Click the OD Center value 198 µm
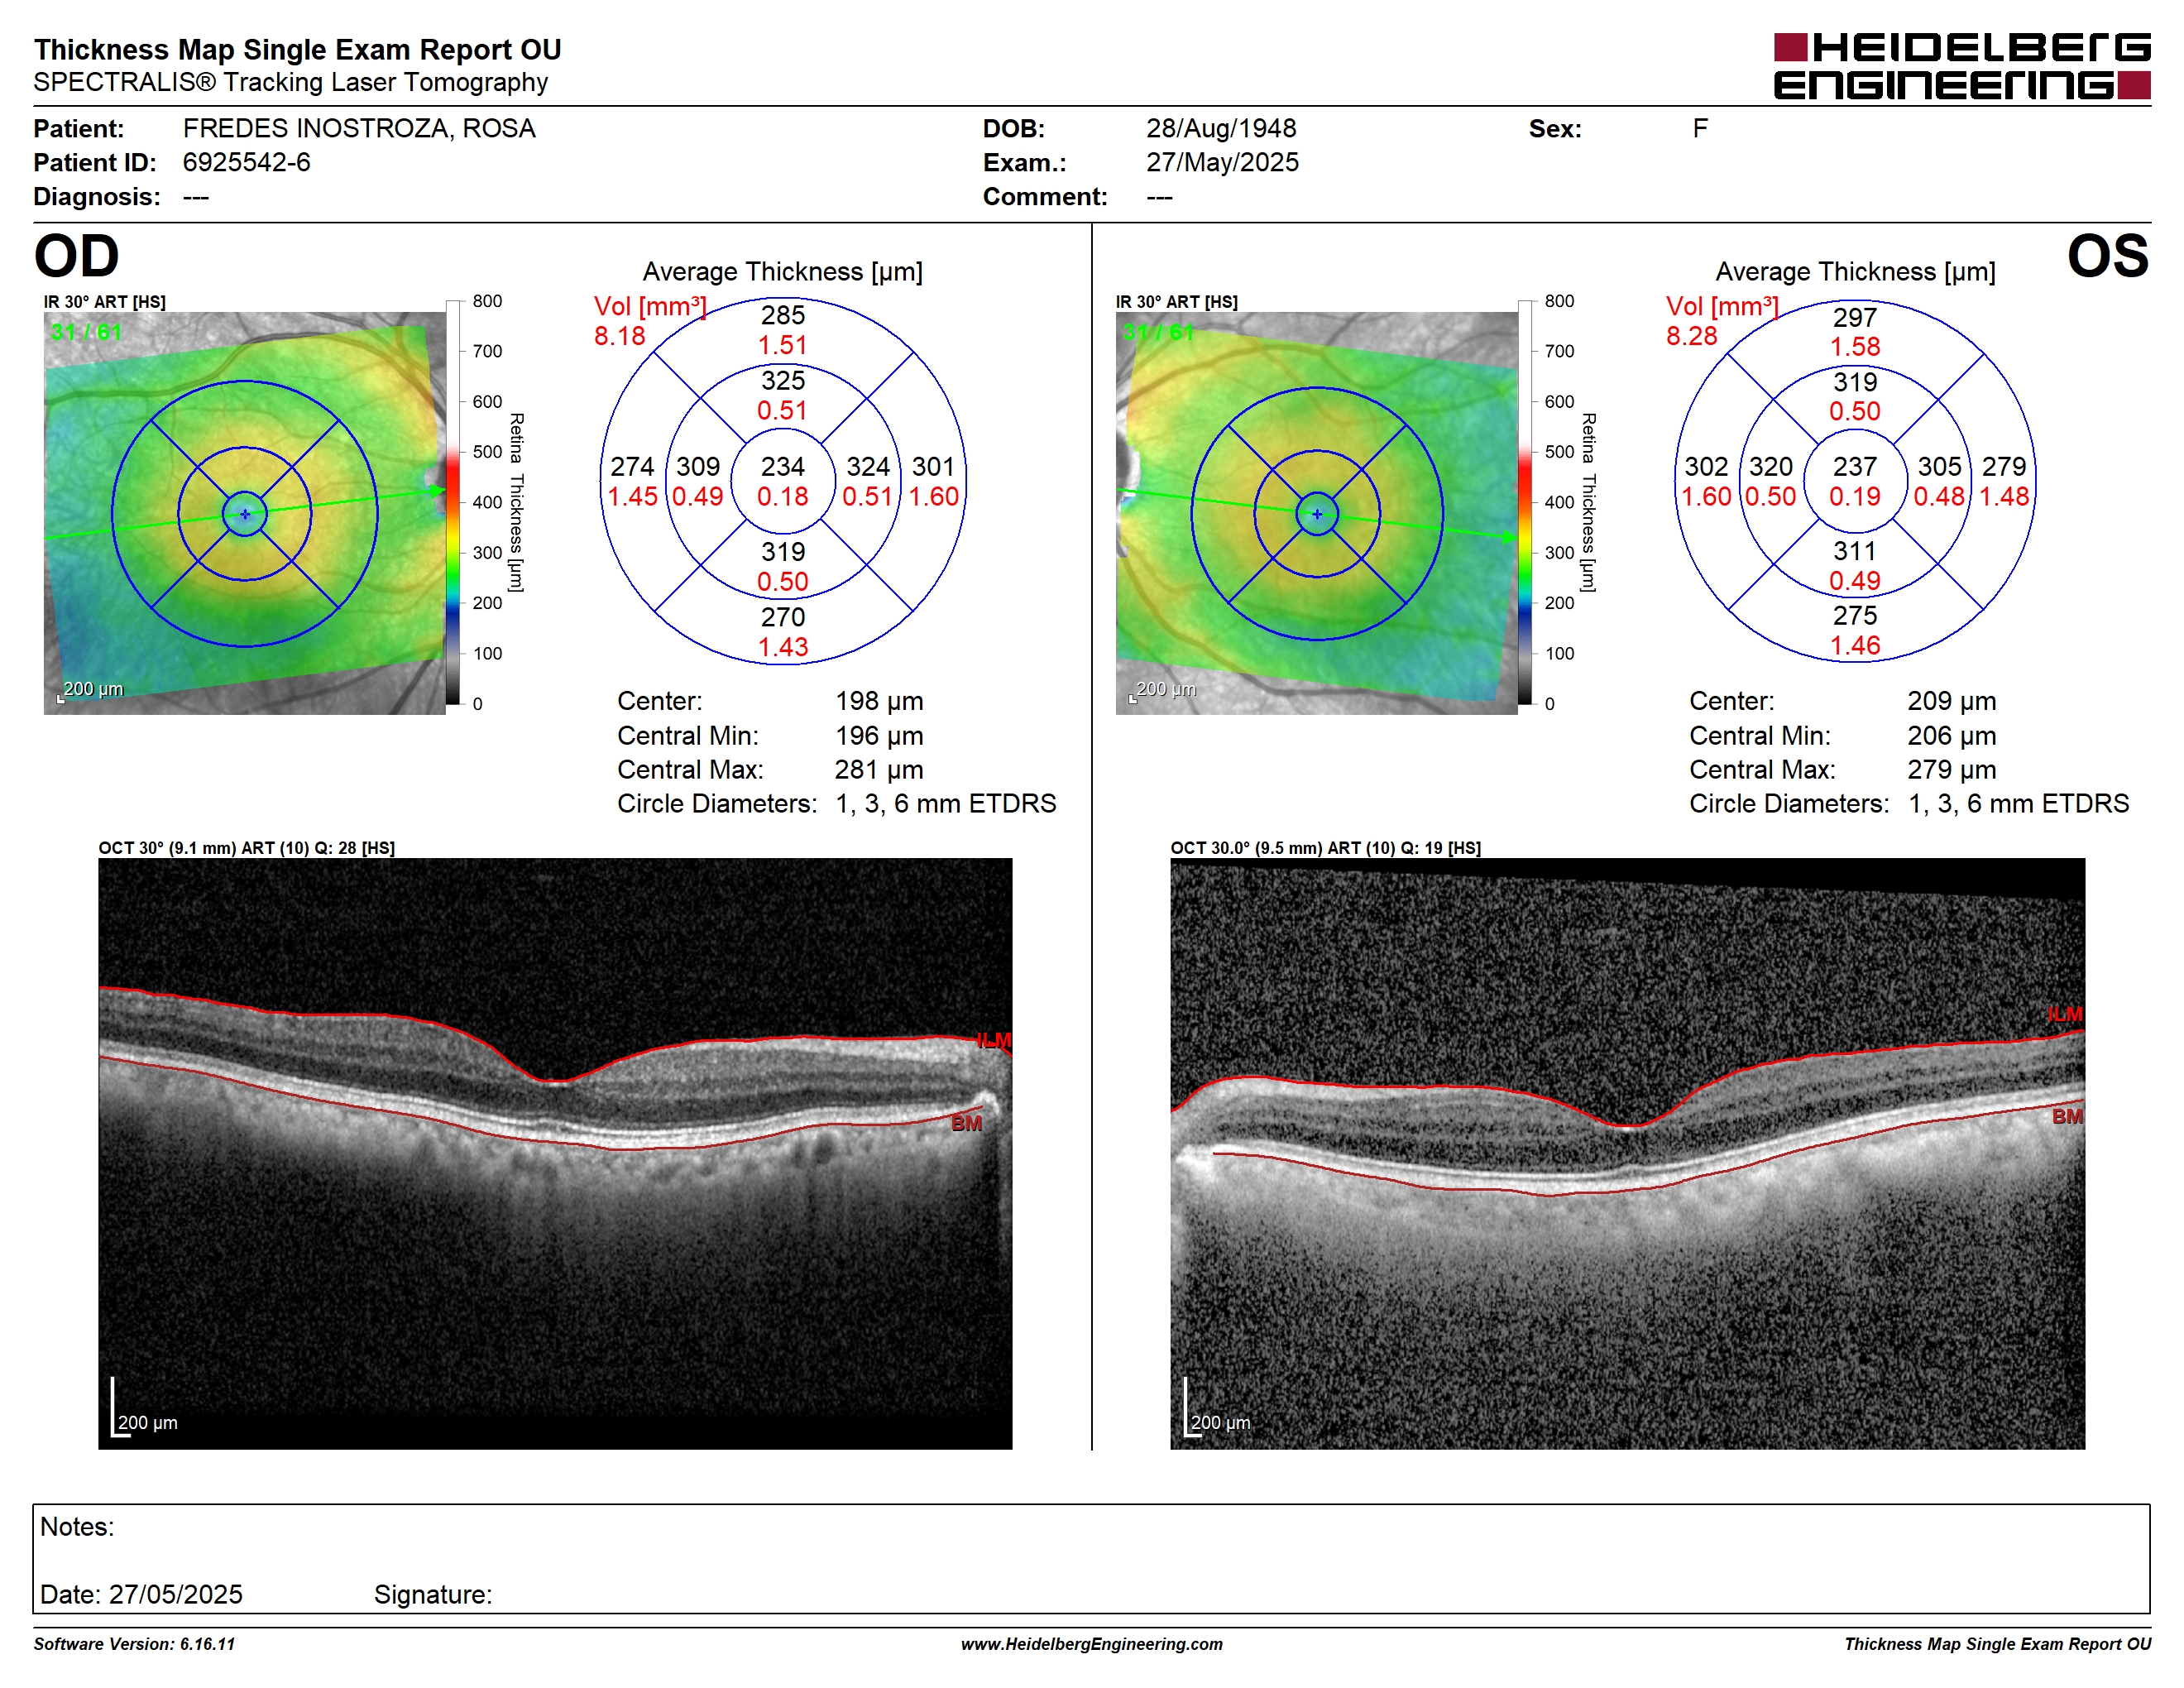The height and width of the screenshot is (1688, 2184). (x=879, y=701)
